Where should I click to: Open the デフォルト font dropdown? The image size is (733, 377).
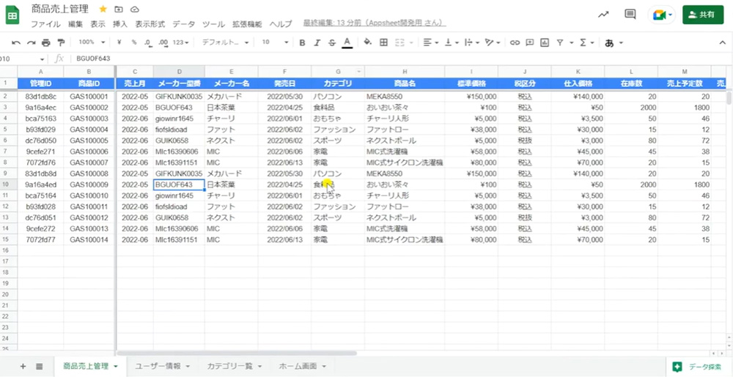tap(224, 42)
